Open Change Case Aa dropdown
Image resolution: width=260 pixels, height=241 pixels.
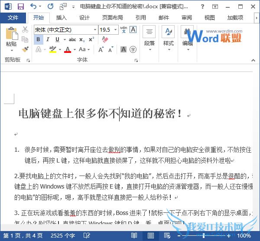point(84,49)
